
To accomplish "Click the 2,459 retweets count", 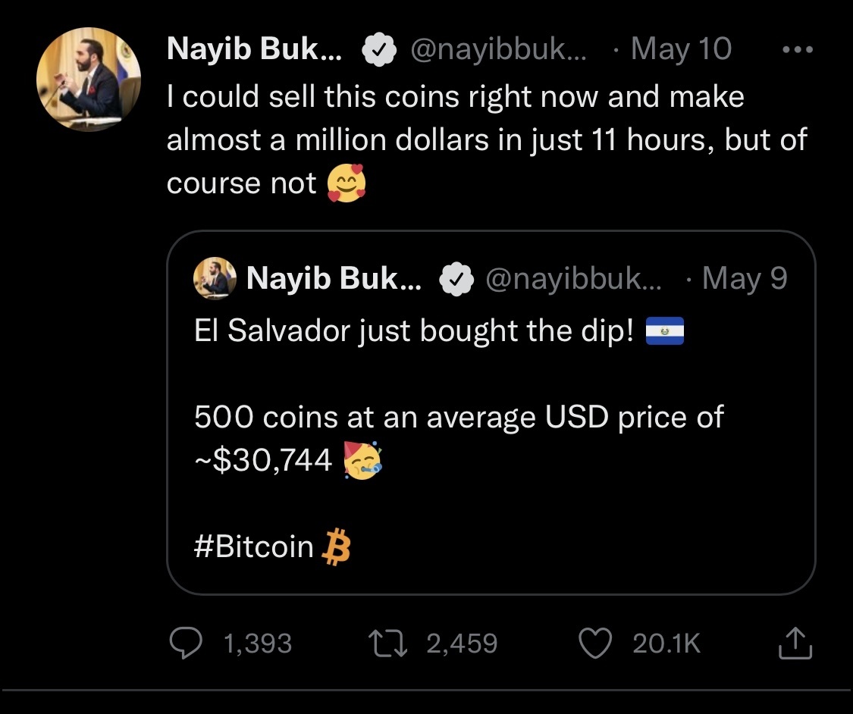I will pos(462,644).
